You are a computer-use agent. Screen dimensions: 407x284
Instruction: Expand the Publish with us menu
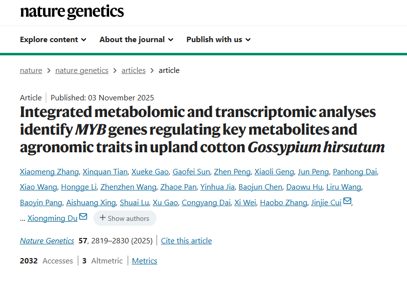tap(218, 40)
